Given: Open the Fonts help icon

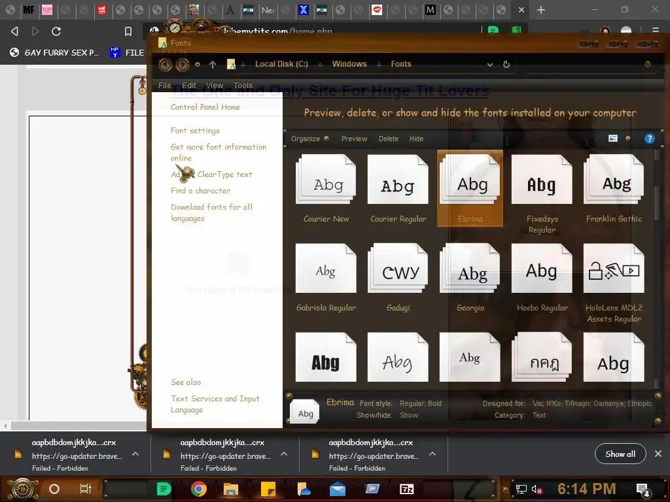Looking at the screenshot, I should pos(650,139).
